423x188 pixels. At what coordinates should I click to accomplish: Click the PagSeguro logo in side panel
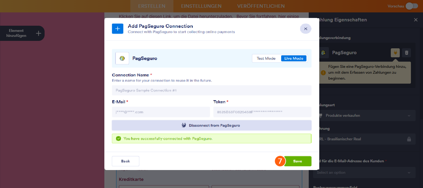click(x=324, y=53)
